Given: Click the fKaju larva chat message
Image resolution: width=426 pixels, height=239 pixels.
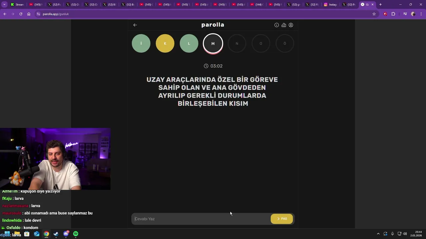Looking at the screenshot, I should point(13,199).
